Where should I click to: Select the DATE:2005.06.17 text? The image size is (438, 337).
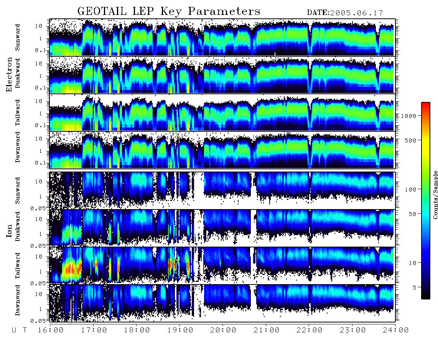coord(345,13)
